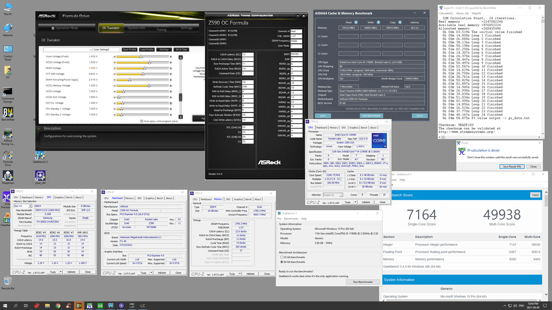The image size is (552, 310).
Task: Click the Read info icon in AIDA64
Action: pos(356,22)
